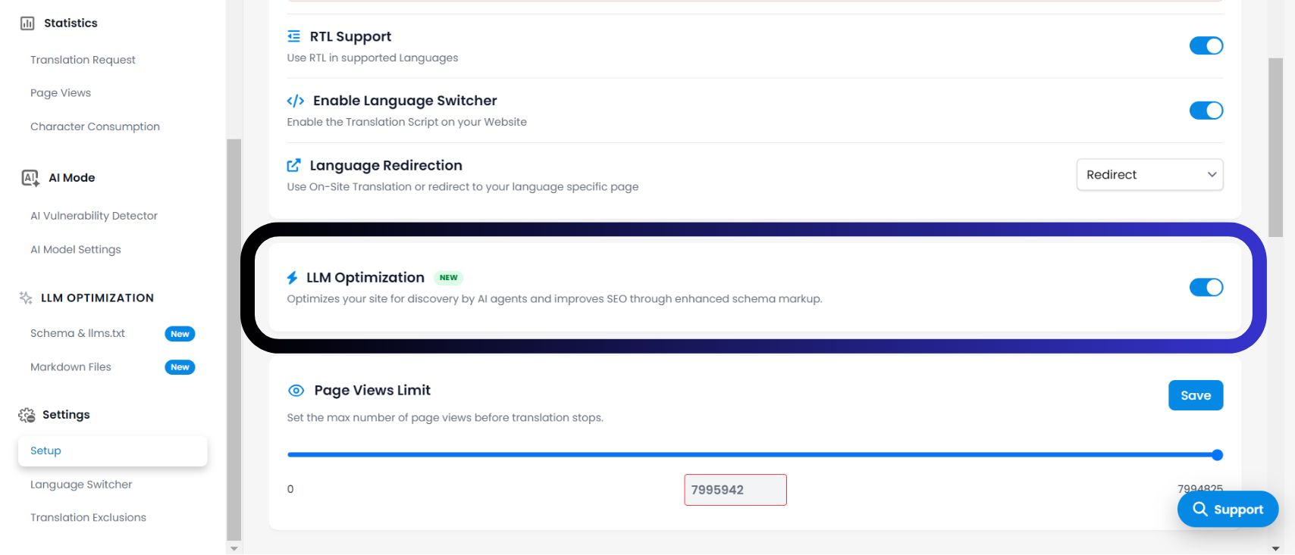The height and width of the screenshot is (555, 1295).
Task: Click the RTL Support indent icon
Action: (x=293, y=36)
